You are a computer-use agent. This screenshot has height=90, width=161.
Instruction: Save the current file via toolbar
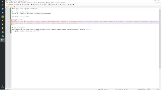coord(10,4)
